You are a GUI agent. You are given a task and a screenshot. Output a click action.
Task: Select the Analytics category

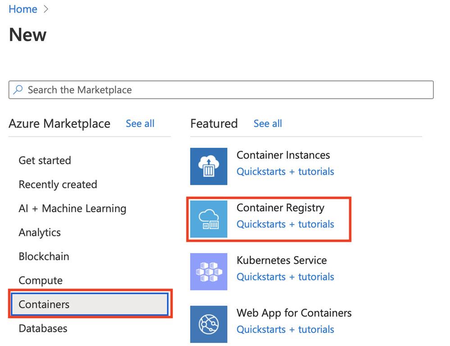click(x=40, y=232)
